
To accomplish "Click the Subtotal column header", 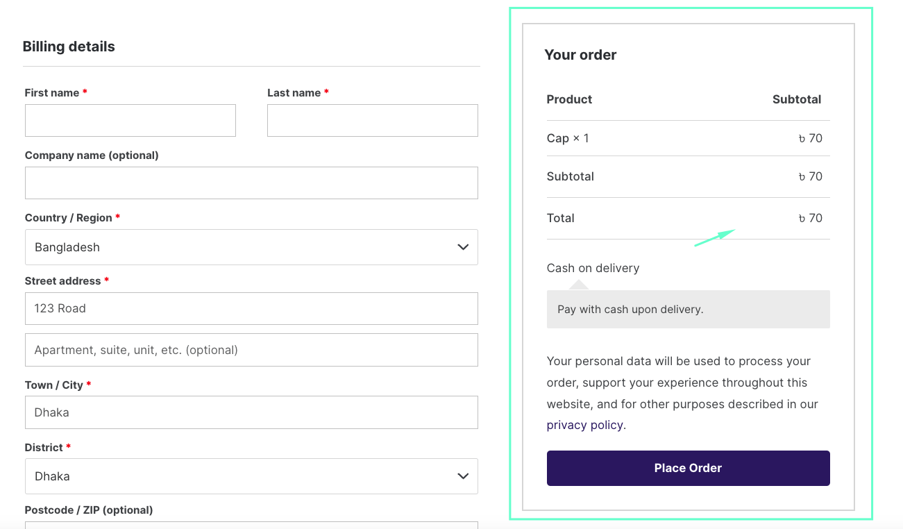I will click(x=796, y=99).
